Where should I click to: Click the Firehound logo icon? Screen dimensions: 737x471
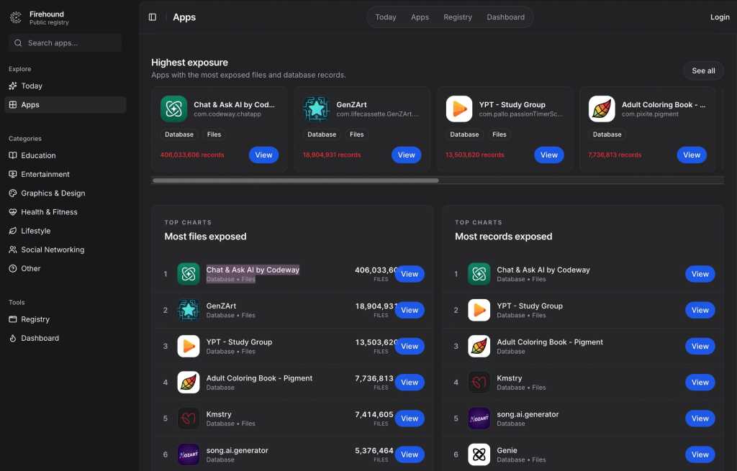(17, 18)
